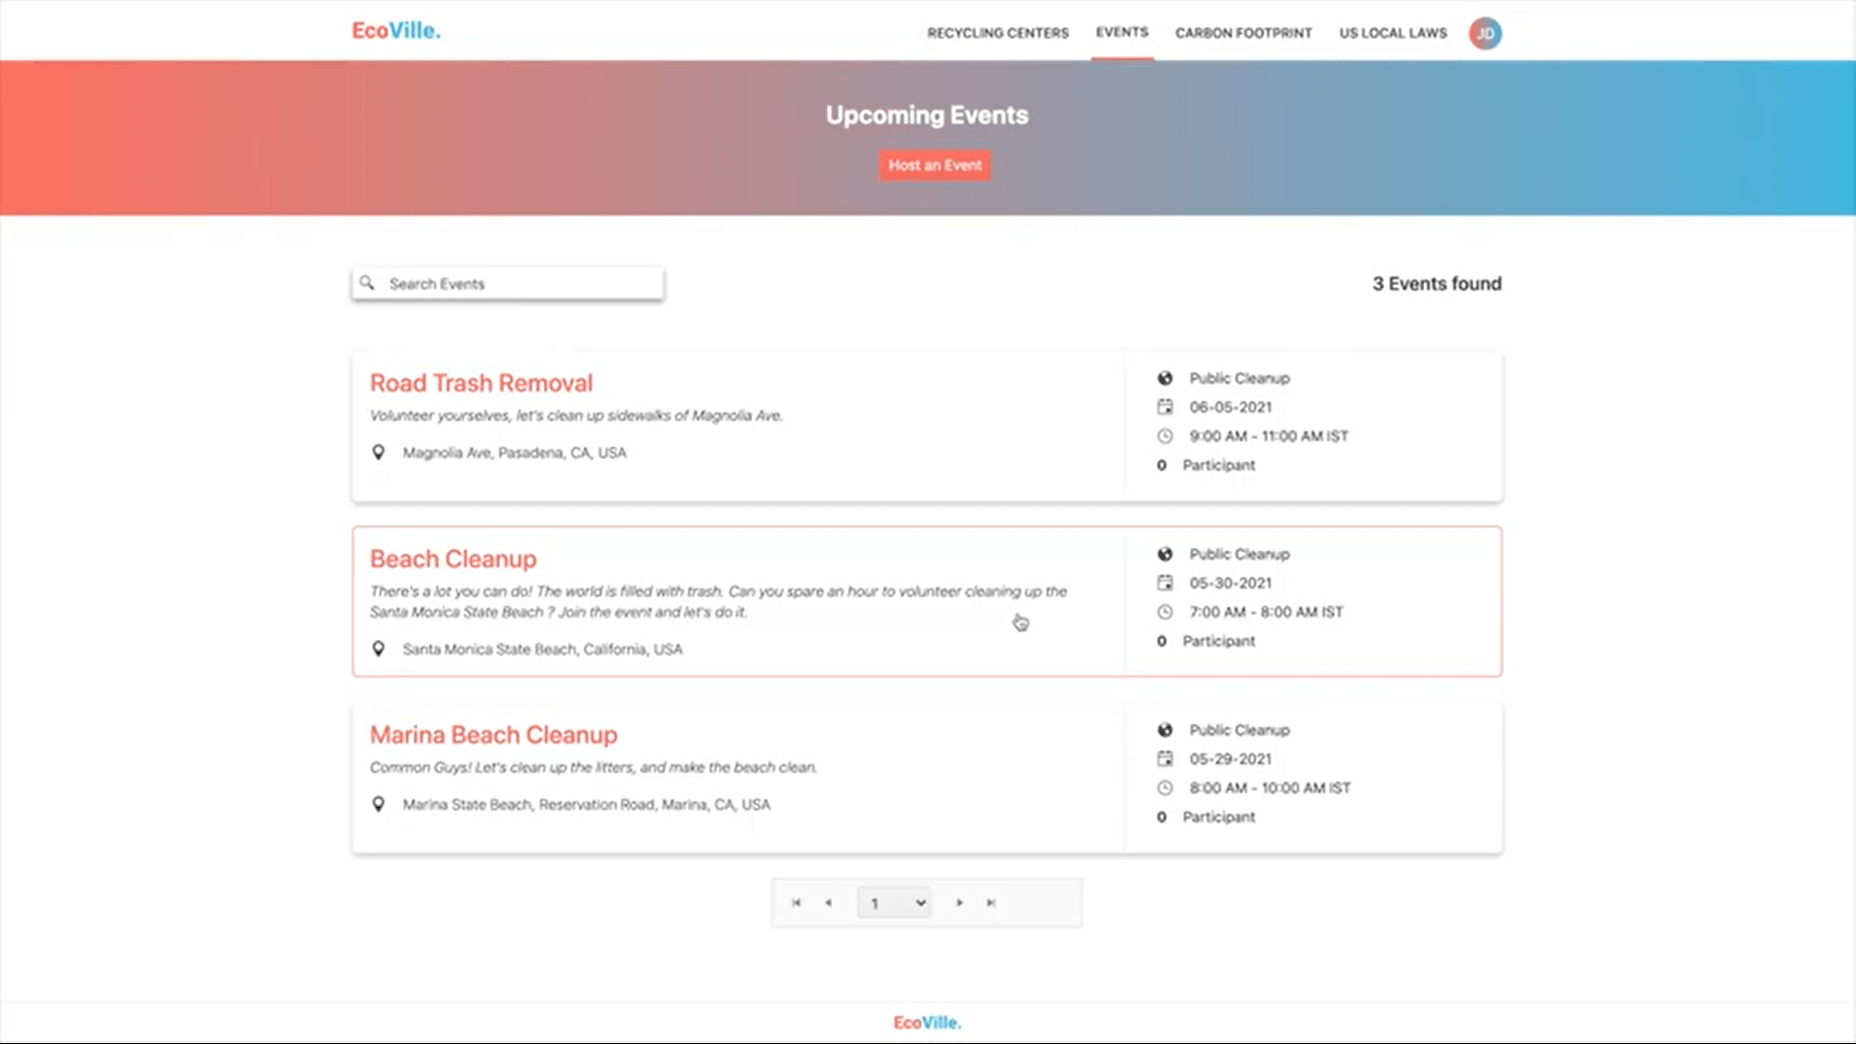
Task: Go to previous page arrow
Action: click(x=828, y=903)
